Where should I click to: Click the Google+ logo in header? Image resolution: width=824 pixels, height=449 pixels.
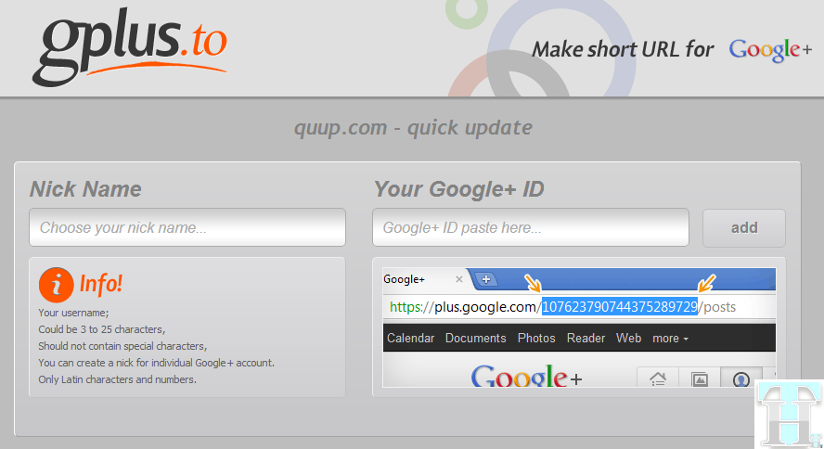point(770,50)
